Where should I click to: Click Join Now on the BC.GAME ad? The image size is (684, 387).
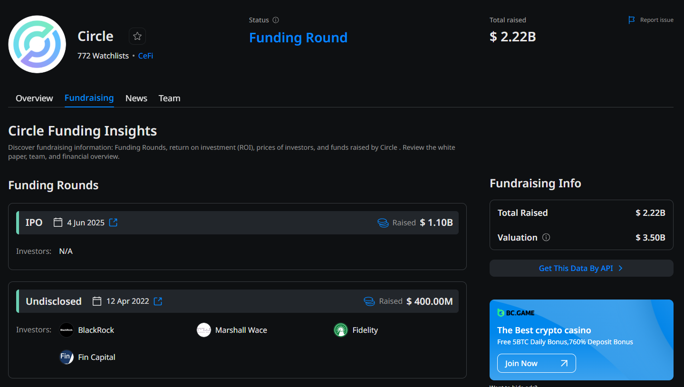tap(536, 363)
